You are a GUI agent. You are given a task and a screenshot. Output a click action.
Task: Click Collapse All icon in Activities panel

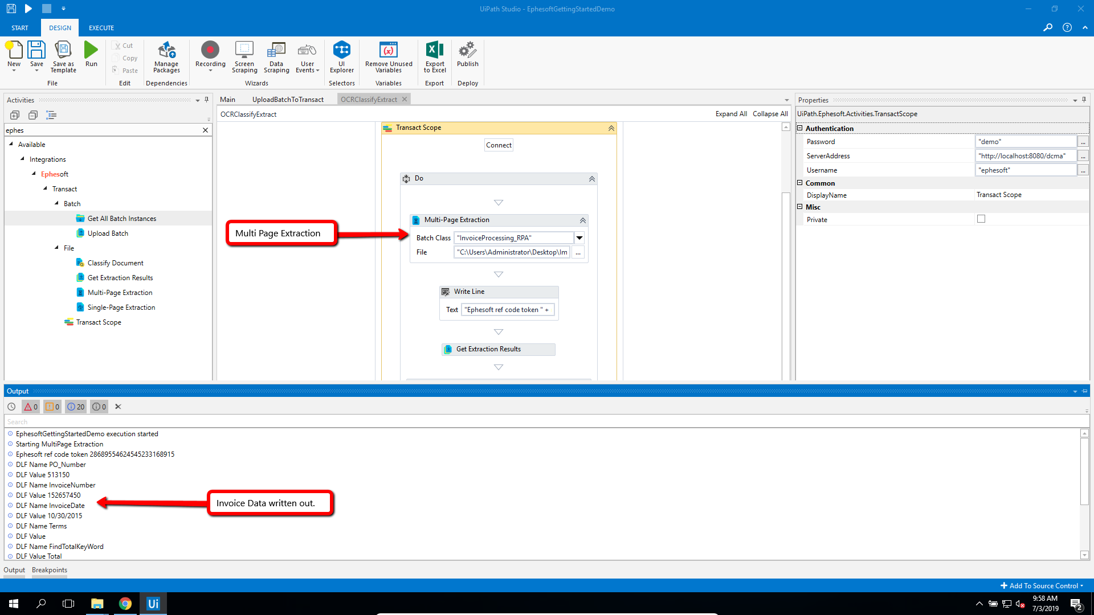tap(33, 115)
